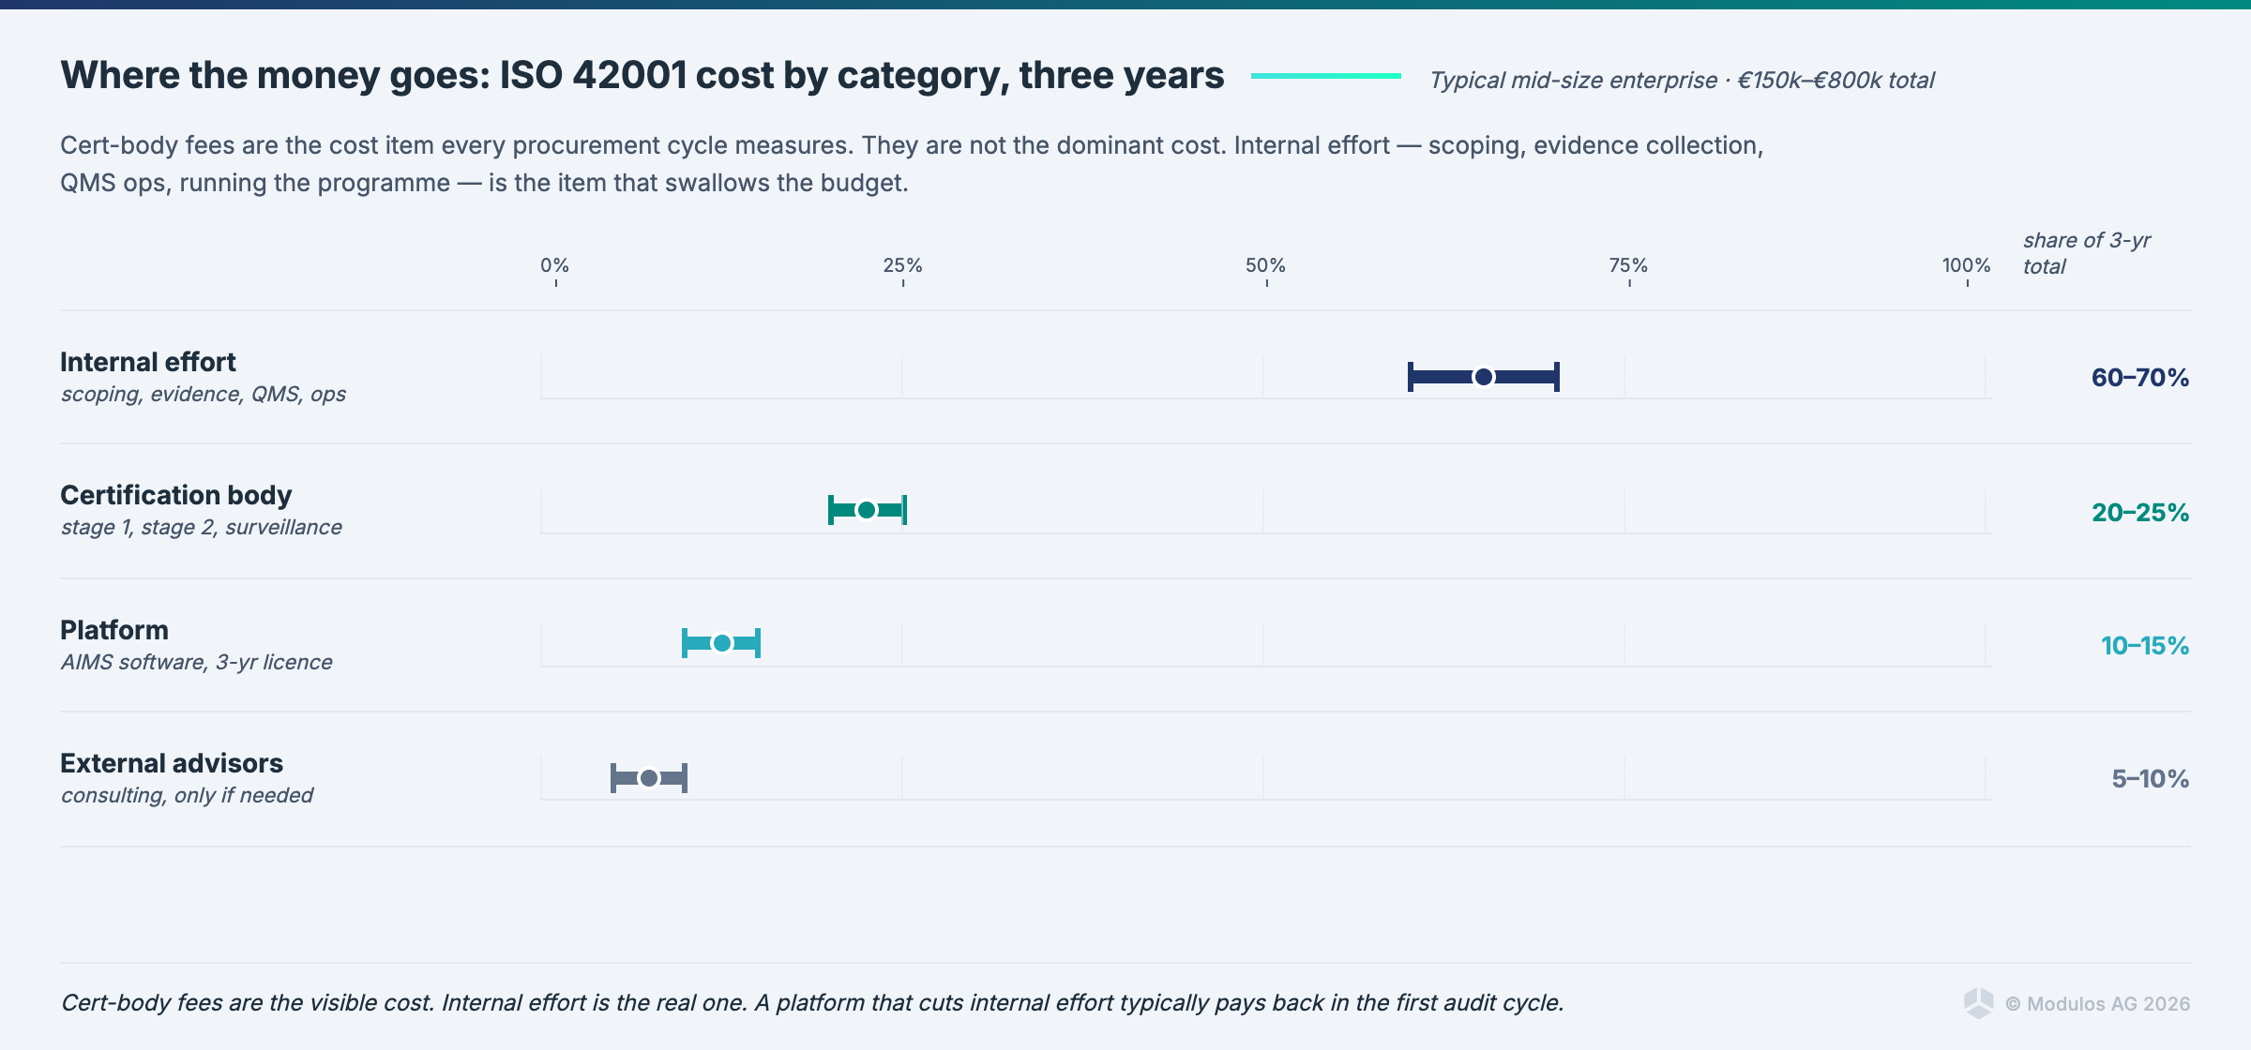Click the Platform row label
Viewport: 2251px width, 1050px height.
(x=114, y=630)
